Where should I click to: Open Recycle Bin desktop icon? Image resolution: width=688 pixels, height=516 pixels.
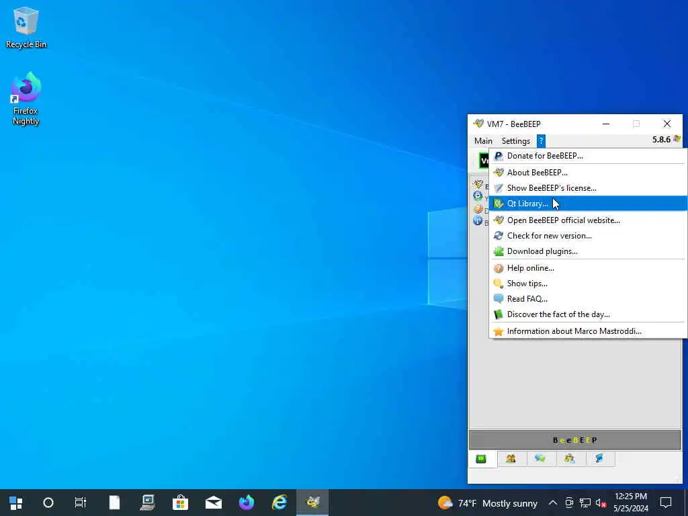[x=26, y=28]
